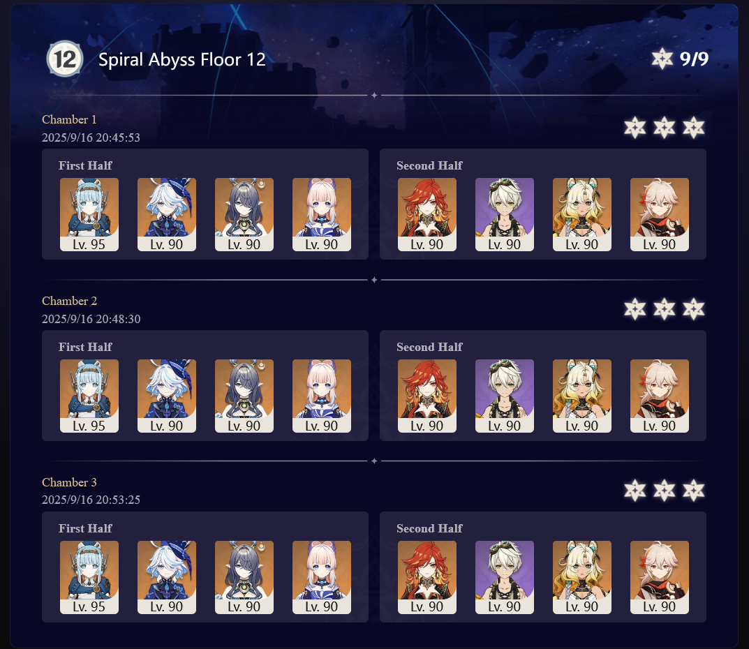This screenshot has height=649, width=749.
Task: Click First Half label in Chamber 2
Action: coord(85,347)
